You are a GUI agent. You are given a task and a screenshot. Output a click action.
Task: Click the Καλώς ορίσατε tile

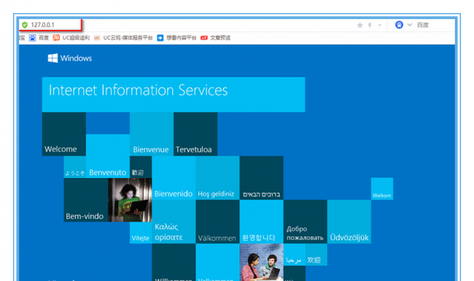point(174,222)
